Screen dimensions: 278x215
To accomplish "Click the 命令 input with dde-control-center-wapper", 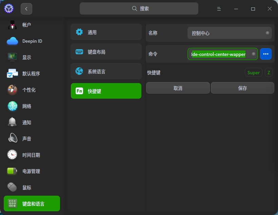I will click(222, 54).
